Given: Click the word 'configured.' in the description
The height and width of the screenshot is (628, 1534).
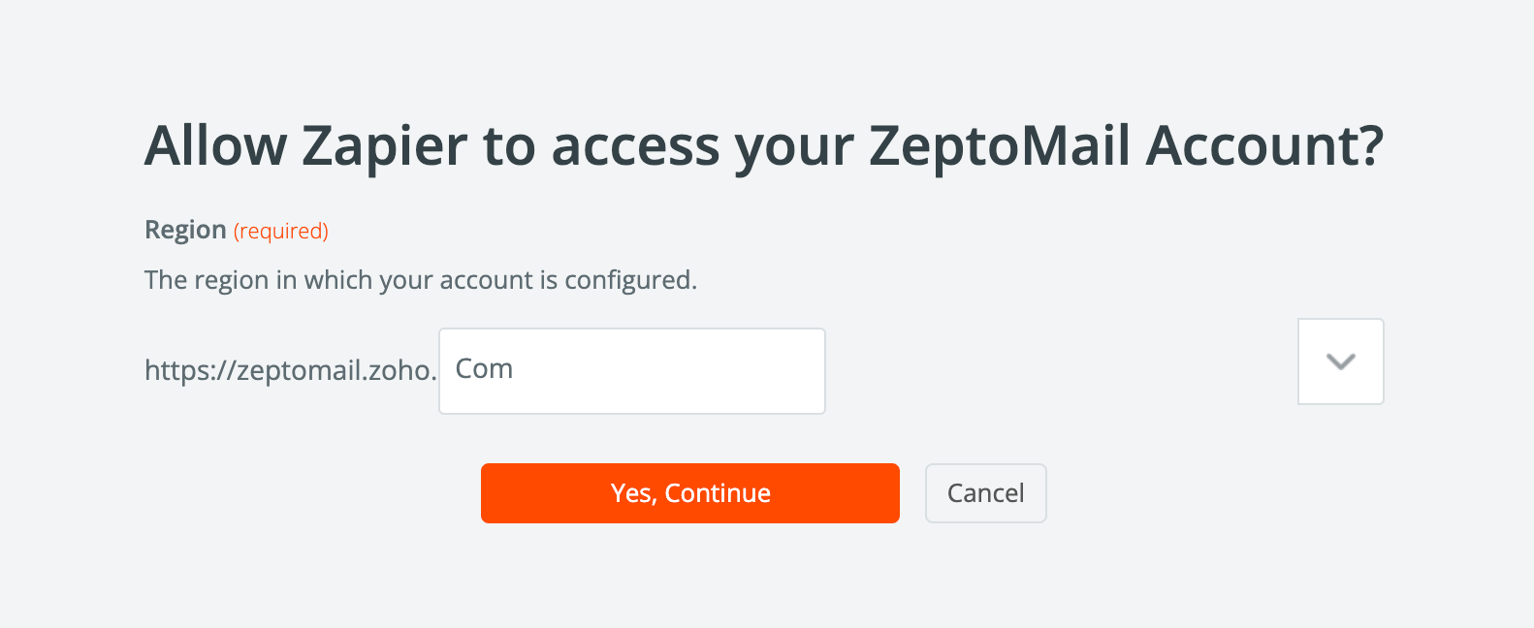Looking at the screenshot, I should (x=630, y=280).
